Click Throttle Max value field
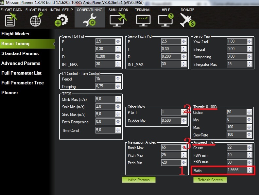Screen dimensions: 259x195 coord(236,127)
